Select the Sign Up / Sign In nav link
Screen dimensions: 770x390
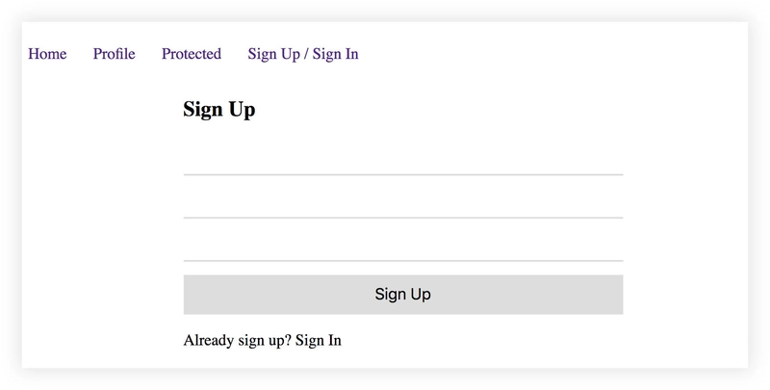pyautogui.click(x=303, y=54)
